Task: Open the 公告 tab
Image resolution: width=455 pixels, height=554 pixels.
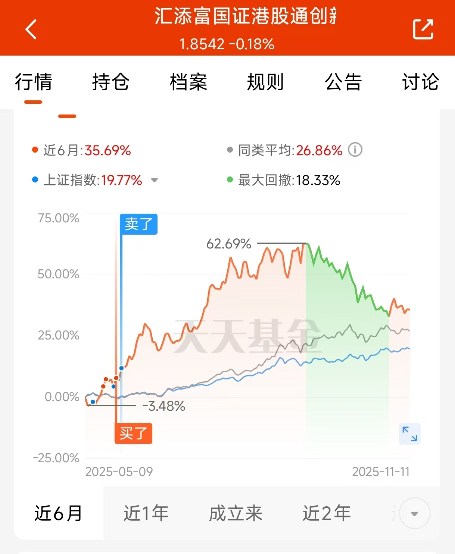Action: pyautogui.click(x=343, y=82)
